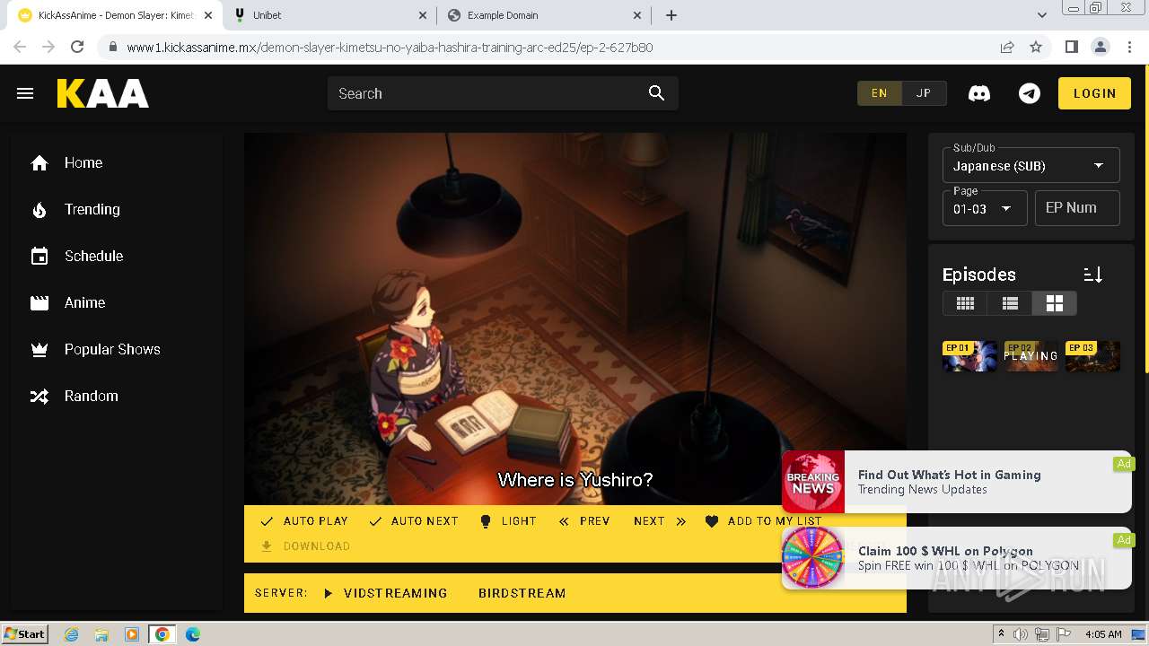Bookmark this page with the star icon

(1036, 47)
